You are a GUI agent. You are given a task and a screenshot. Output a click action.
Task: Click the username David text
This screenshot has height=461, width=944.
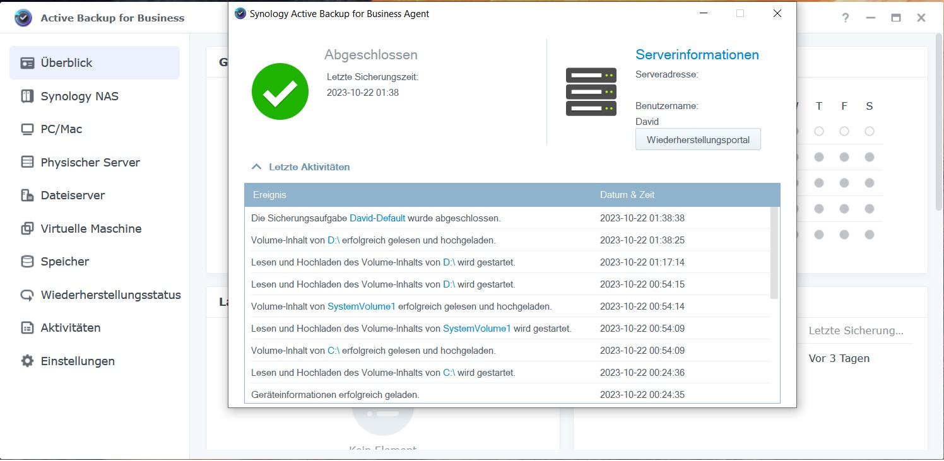click(647, 122)
